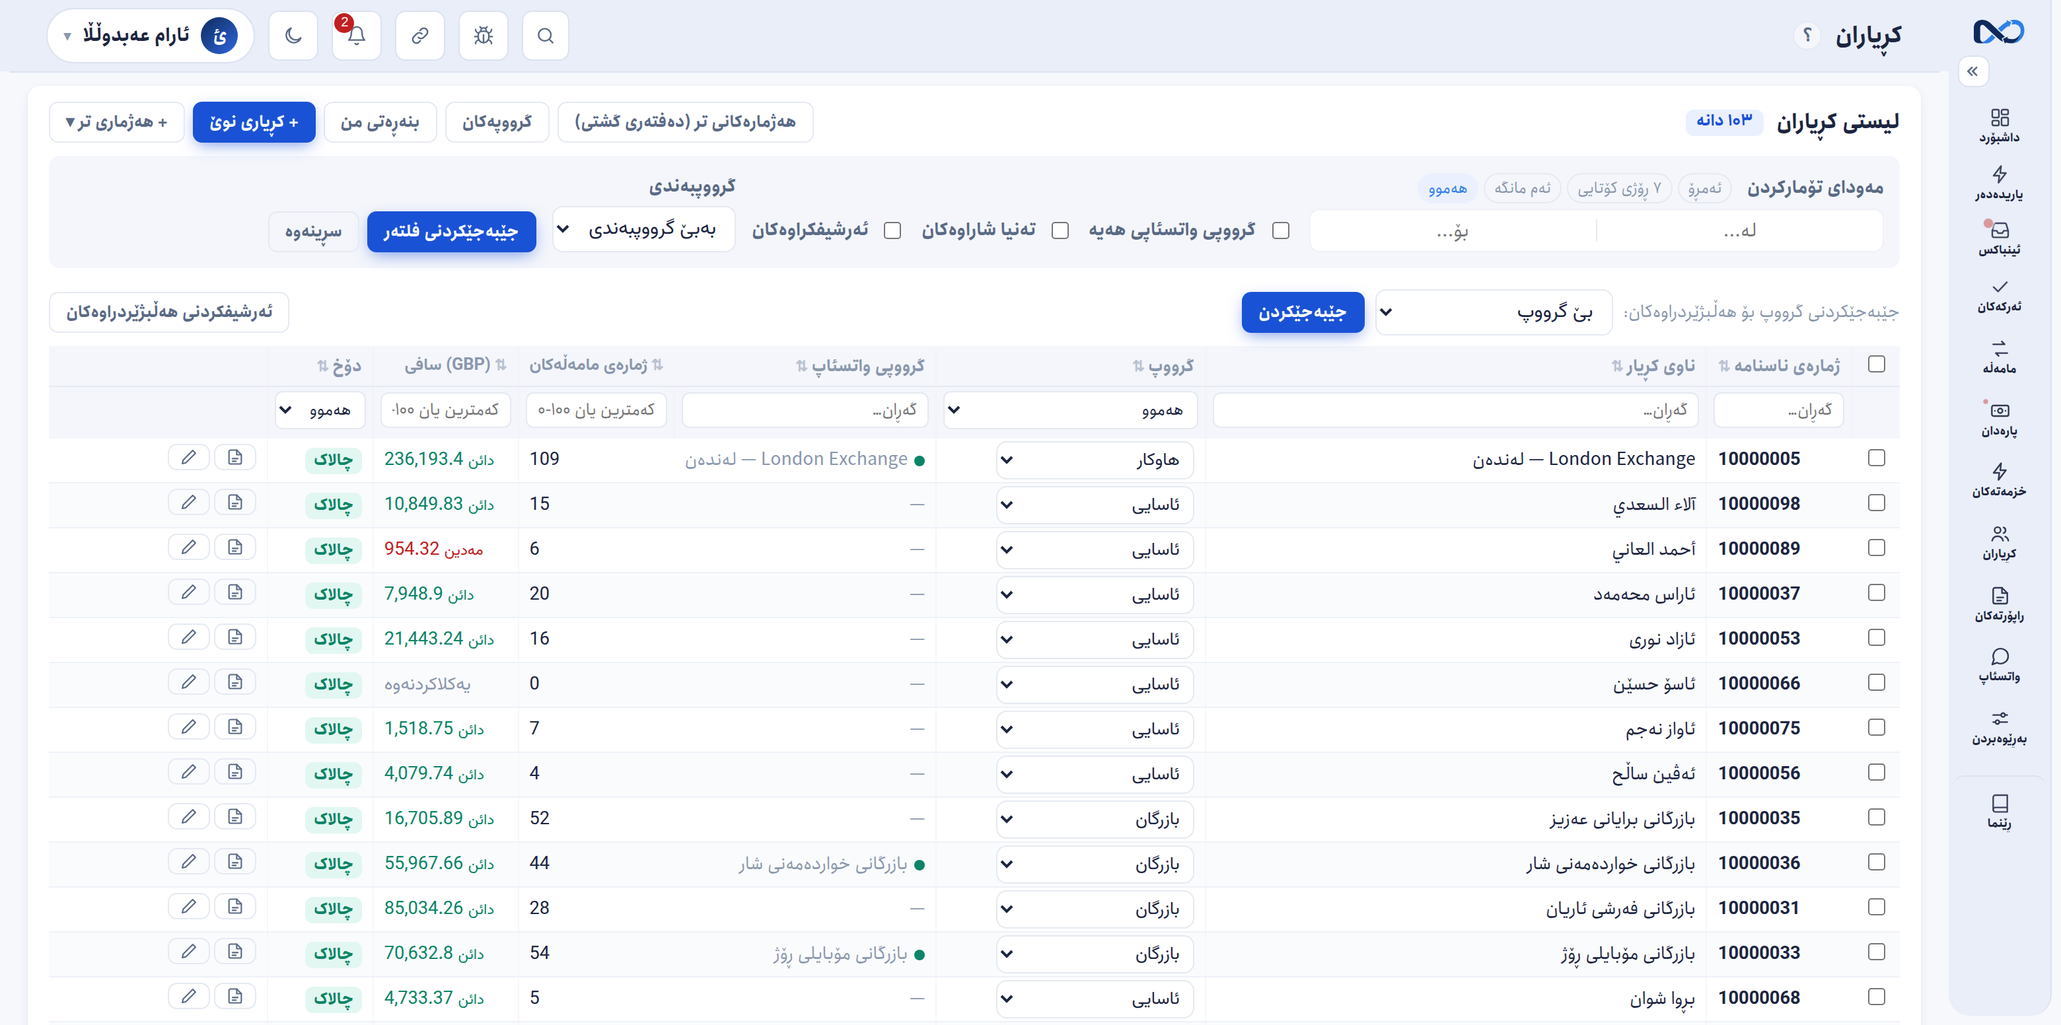Open گرووپ column filter هەموو dropdown
This screenshot has height=1025, width=2061.
1069,409
